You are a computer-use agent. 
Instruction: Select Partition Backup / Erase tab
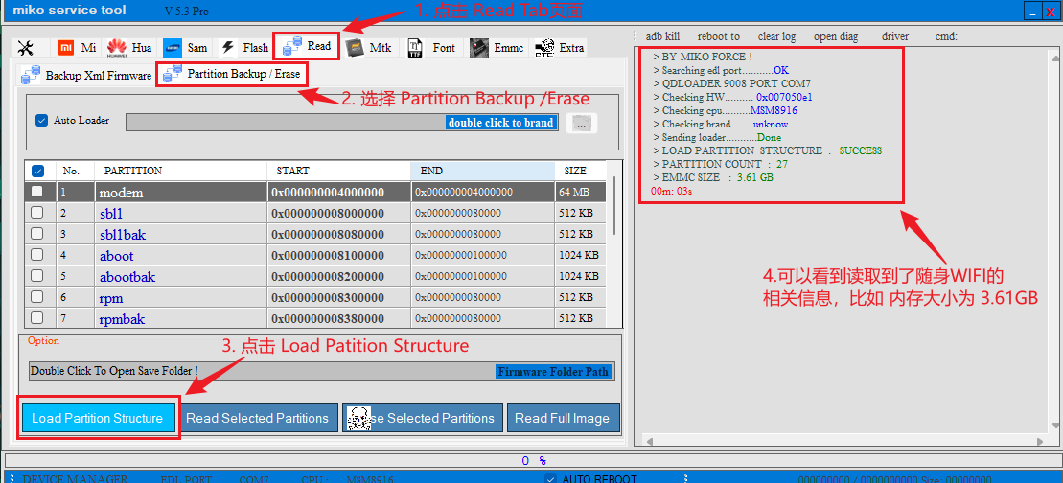[x=234, y=74]
